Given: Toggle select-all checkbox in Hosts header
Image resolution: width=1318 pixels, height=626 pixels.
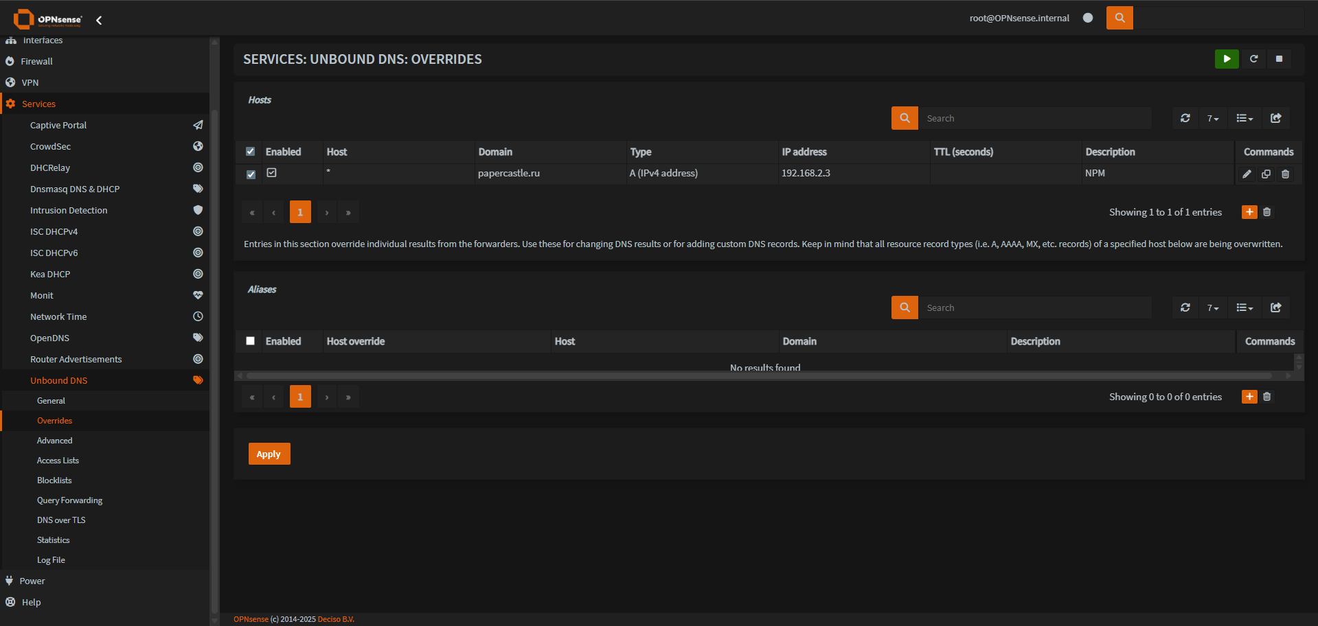Looking at the screenshot, I should point(250,152).
